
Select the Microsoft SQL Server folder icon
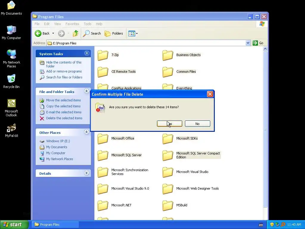pos(103,155)
